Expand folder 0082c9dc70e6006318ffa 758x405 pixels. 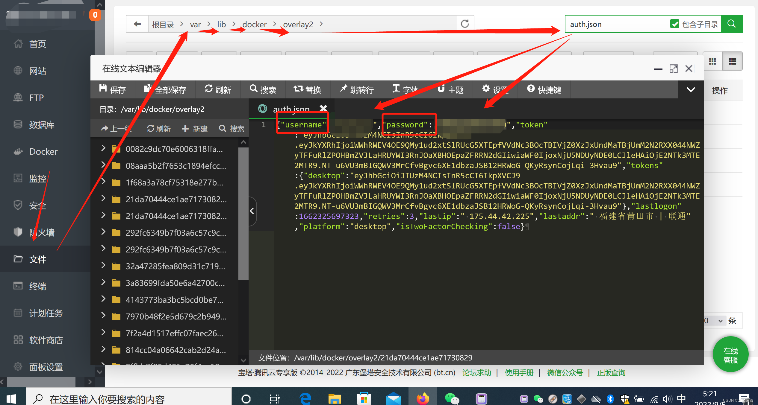[103, 149]
